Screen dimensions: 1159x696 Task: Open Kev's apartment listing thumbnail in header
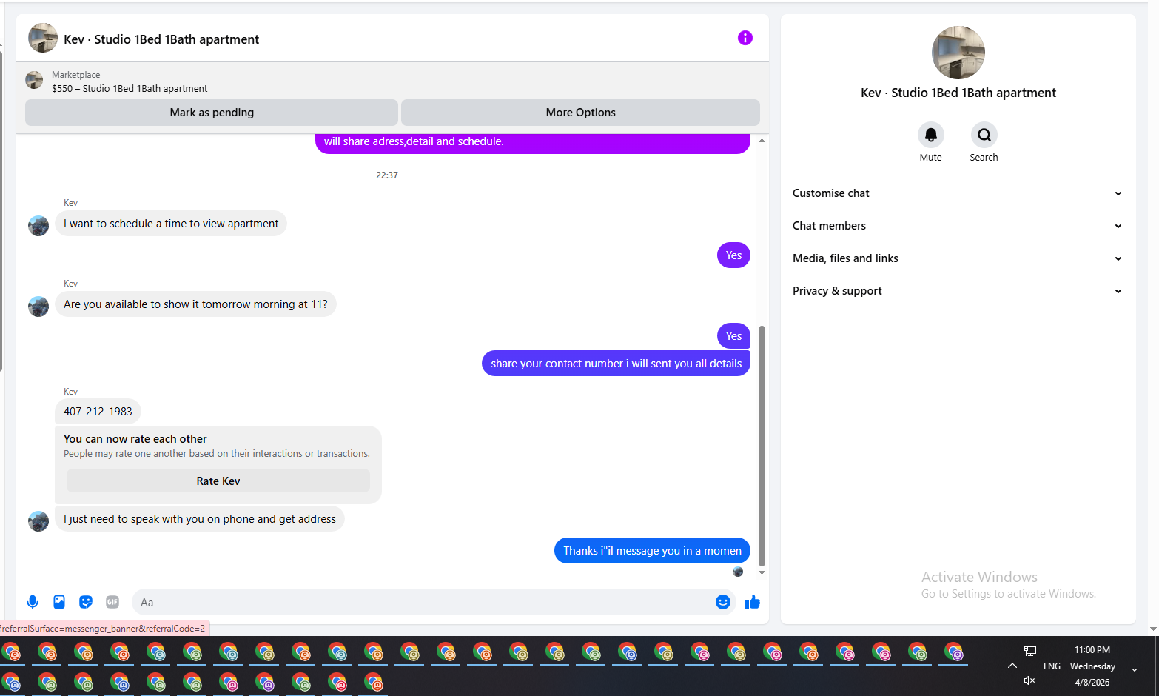coord(43,38)
